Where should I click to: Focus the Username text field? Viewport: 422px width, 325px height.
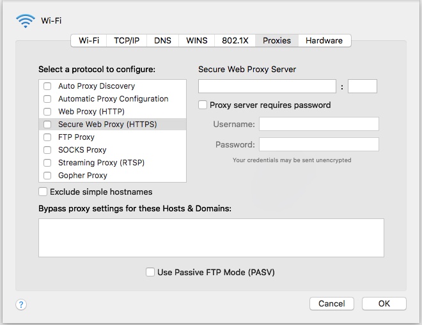pyautogui.click(x=318, y=124)
